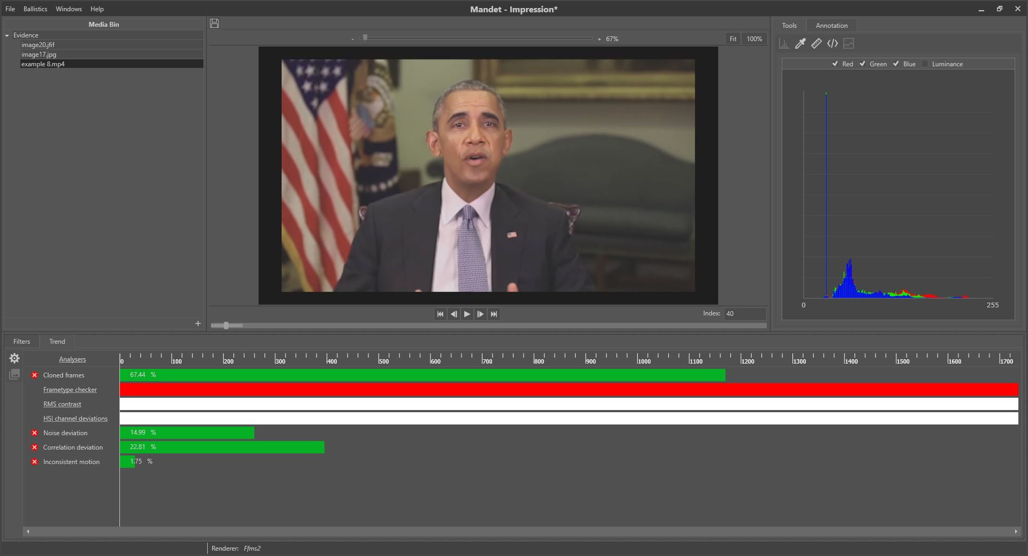Viewport: 1028px width, 556px height.
Task: Click the video preview frame
Action: pyautogui.click(x=488, y=175)
